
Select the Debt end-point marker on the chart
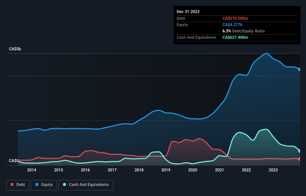tap(300, 159)
